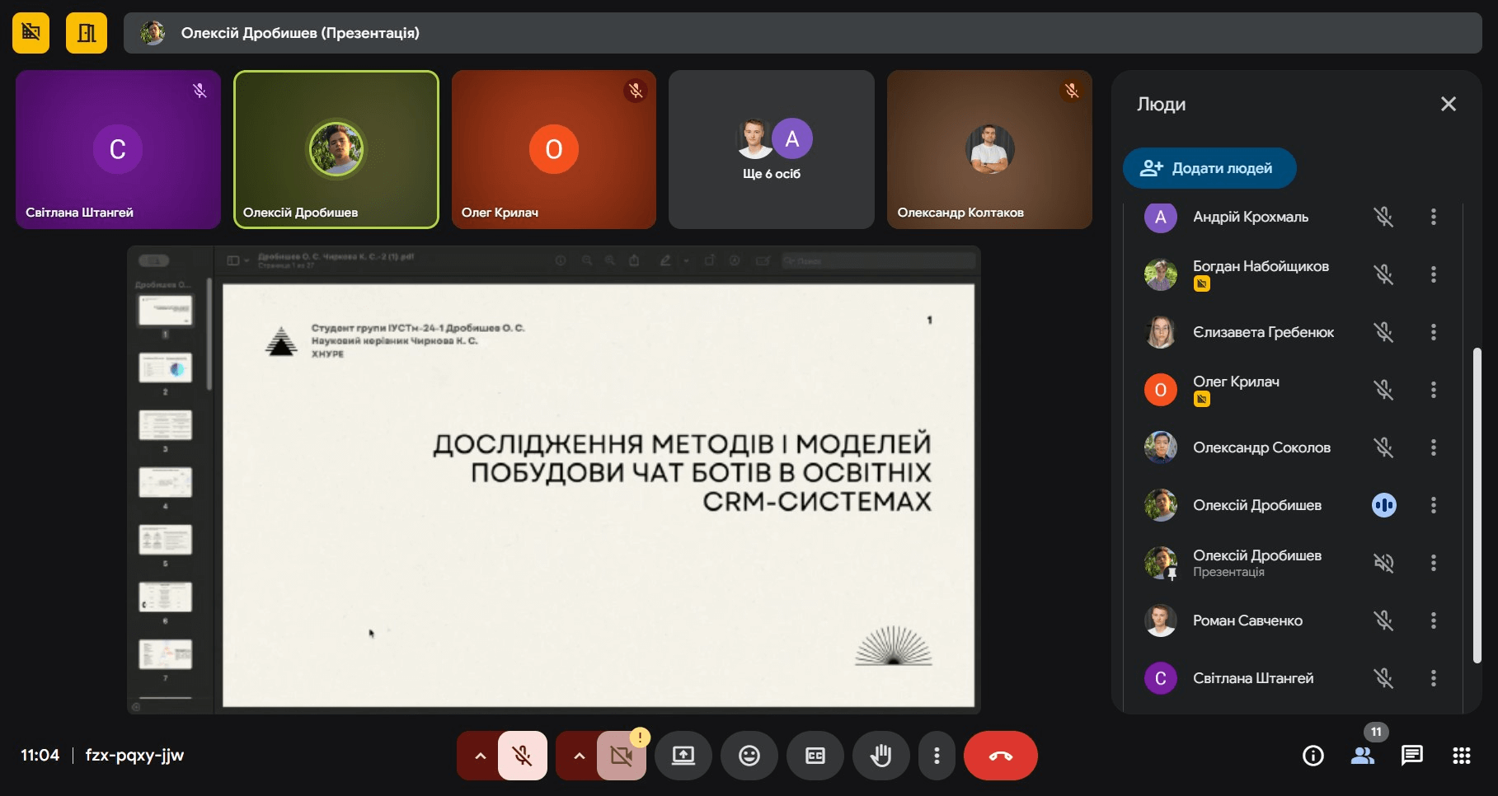Click the People list scrollbar
The width and height of the screenshot is (1498, 796).
[1477, 504]
